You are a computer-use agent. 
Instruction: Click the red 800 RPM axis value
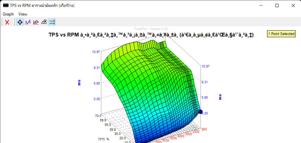[x=205, y=129]
